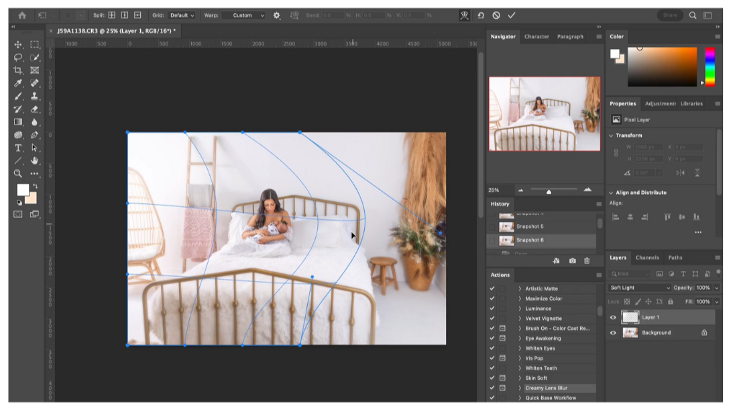Toggle Background layer visibility

[x=613, y=333]
